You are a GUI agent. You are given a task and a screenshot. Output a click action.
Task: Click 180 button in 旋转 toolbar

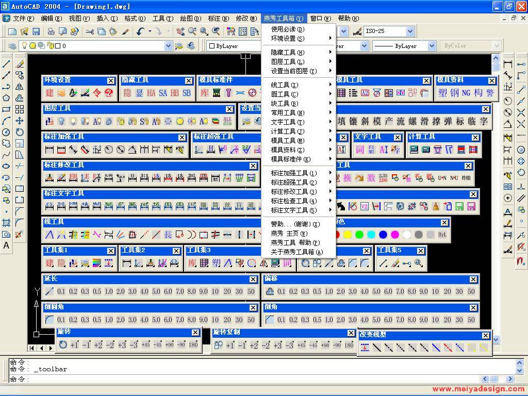pyautogui.click(x=193, y=344)
